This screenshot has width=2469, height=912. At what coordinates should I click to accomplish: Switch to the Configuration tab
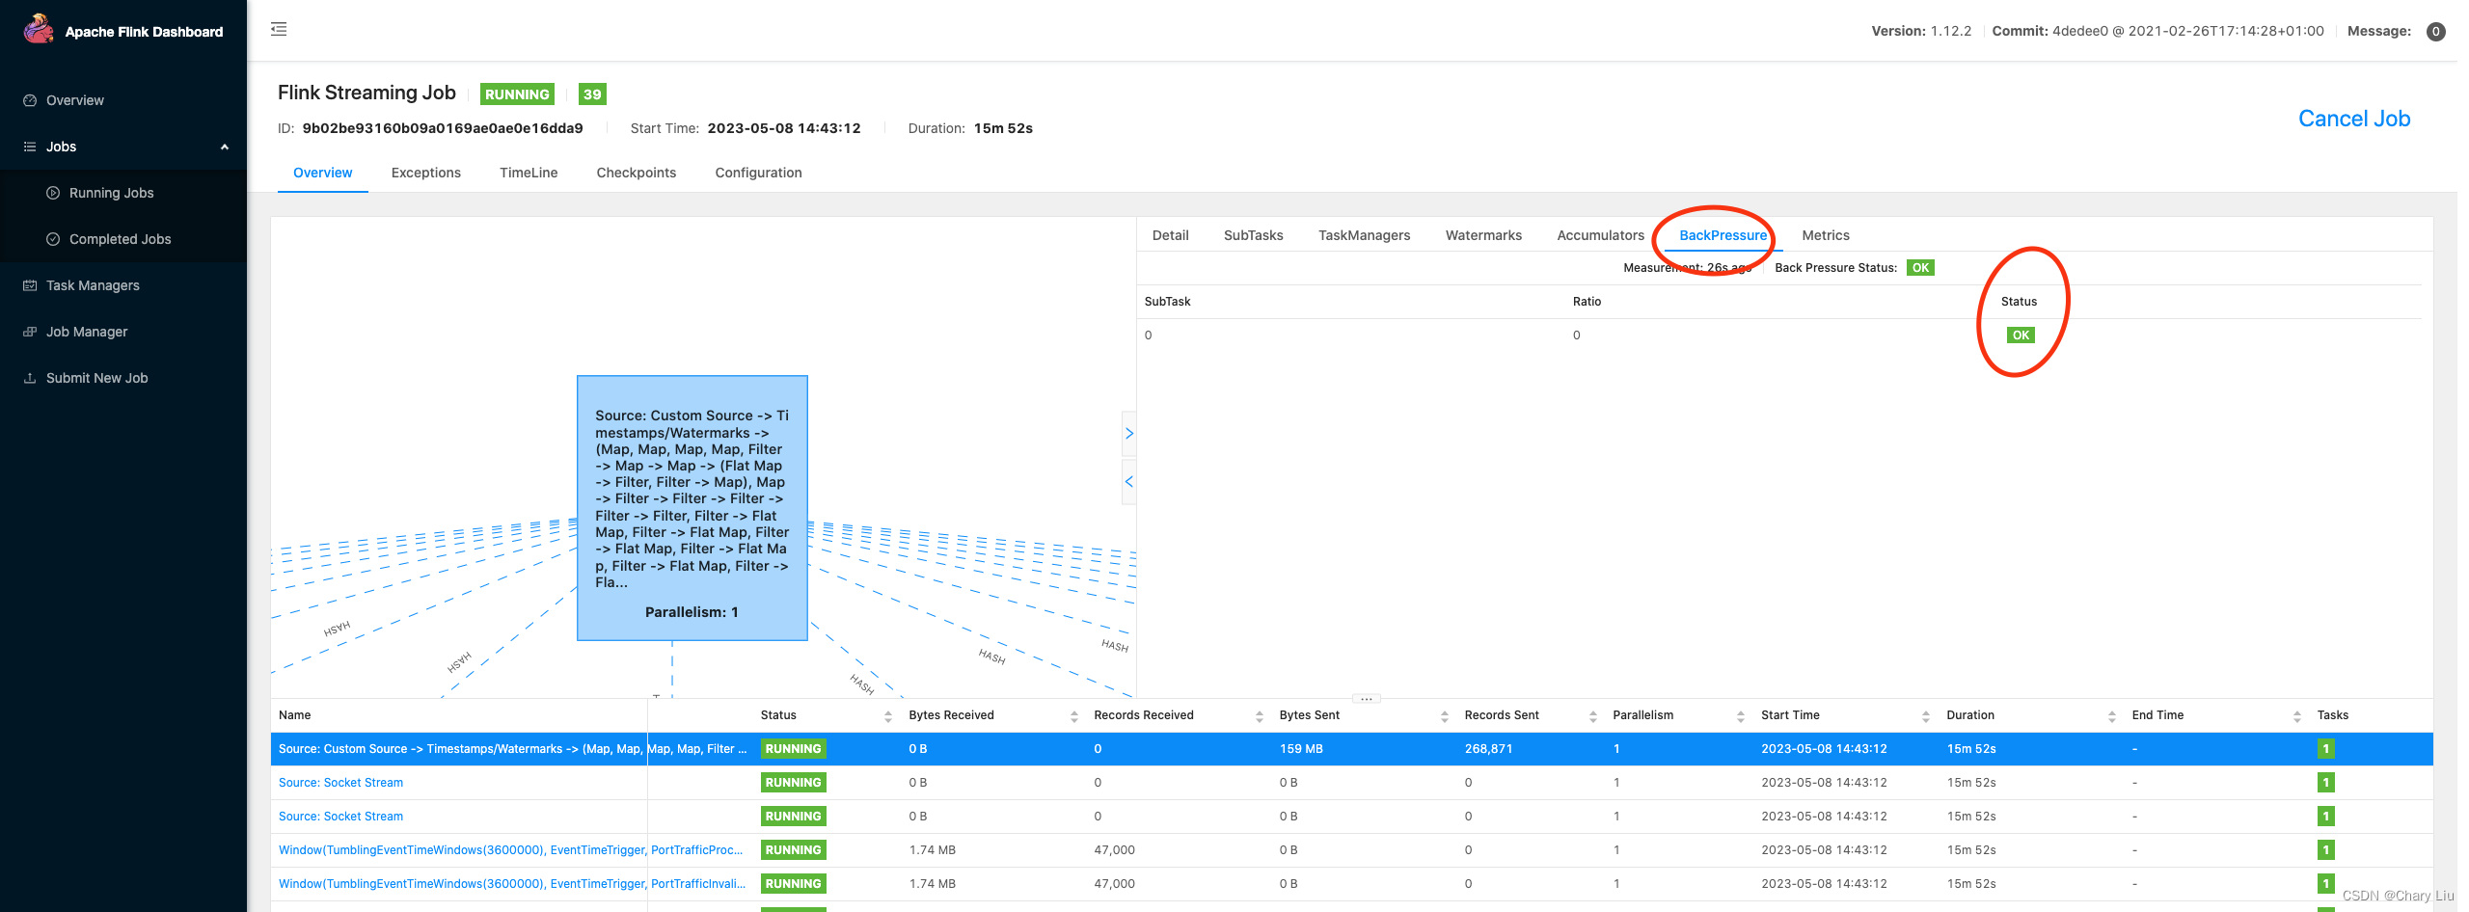point(758,173)
